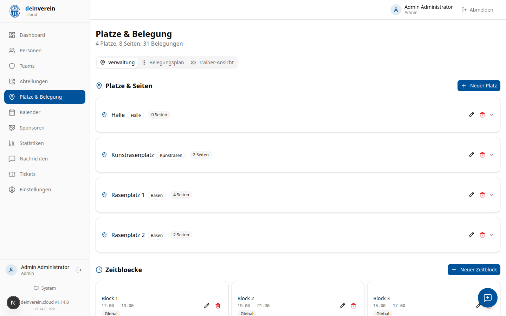506x316 pixels.
Task: Click trash icon for Rasenplatz 2
Action: click(x=482, y=235)
